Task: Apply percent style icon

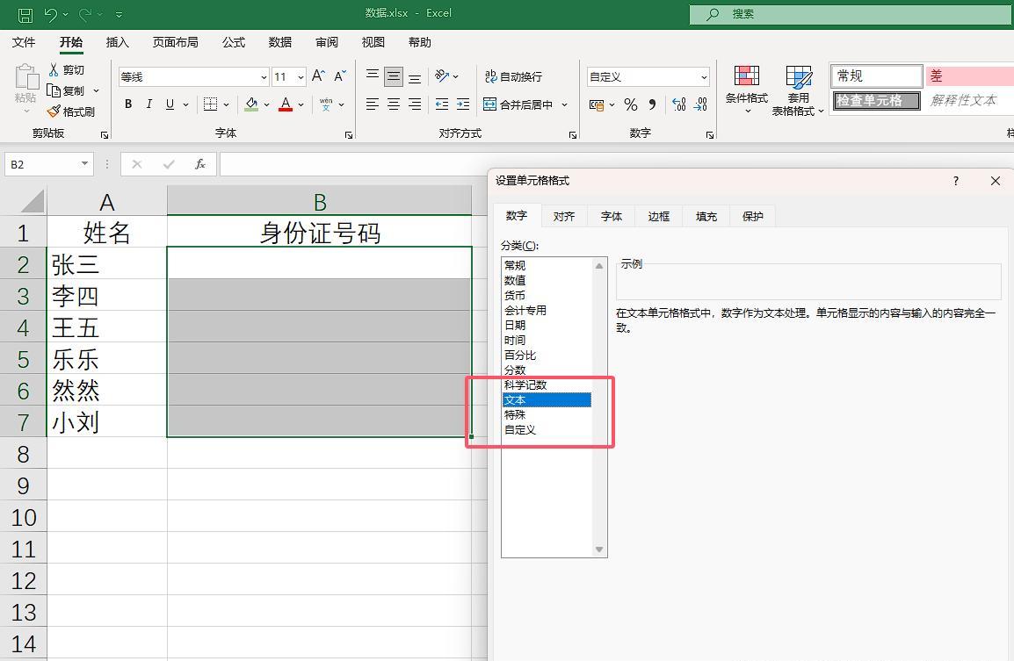Action: tap(631, 104)
